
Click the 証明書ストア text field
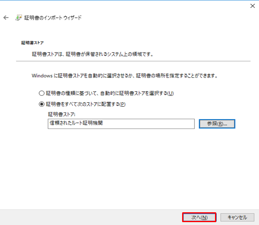(x=121, y=124)
